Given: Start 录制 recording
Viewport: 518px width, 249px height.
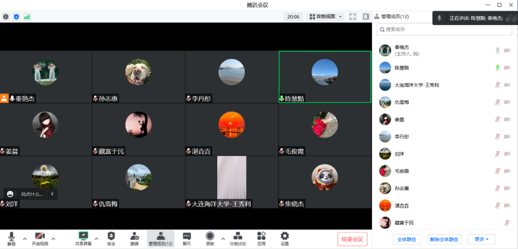Looking at the screenshot, I should pos(210,239).
